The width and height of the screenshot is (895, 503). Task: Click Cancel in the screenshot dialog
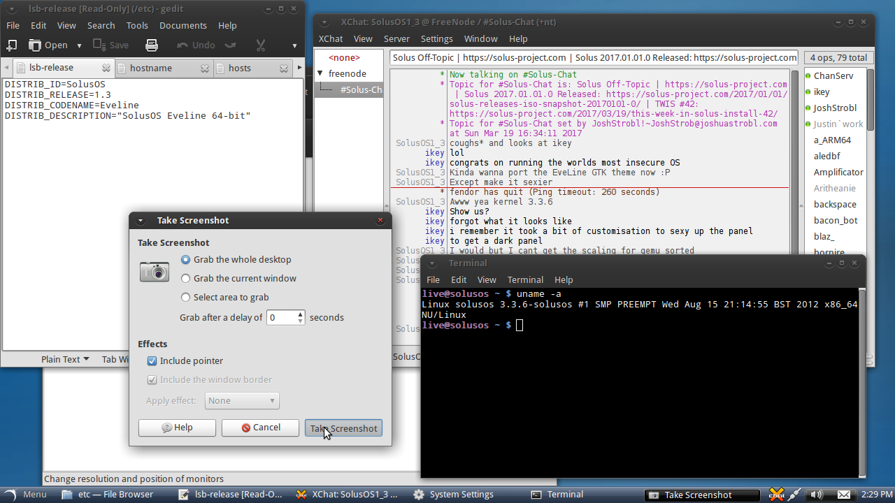[x=260, y=428]
